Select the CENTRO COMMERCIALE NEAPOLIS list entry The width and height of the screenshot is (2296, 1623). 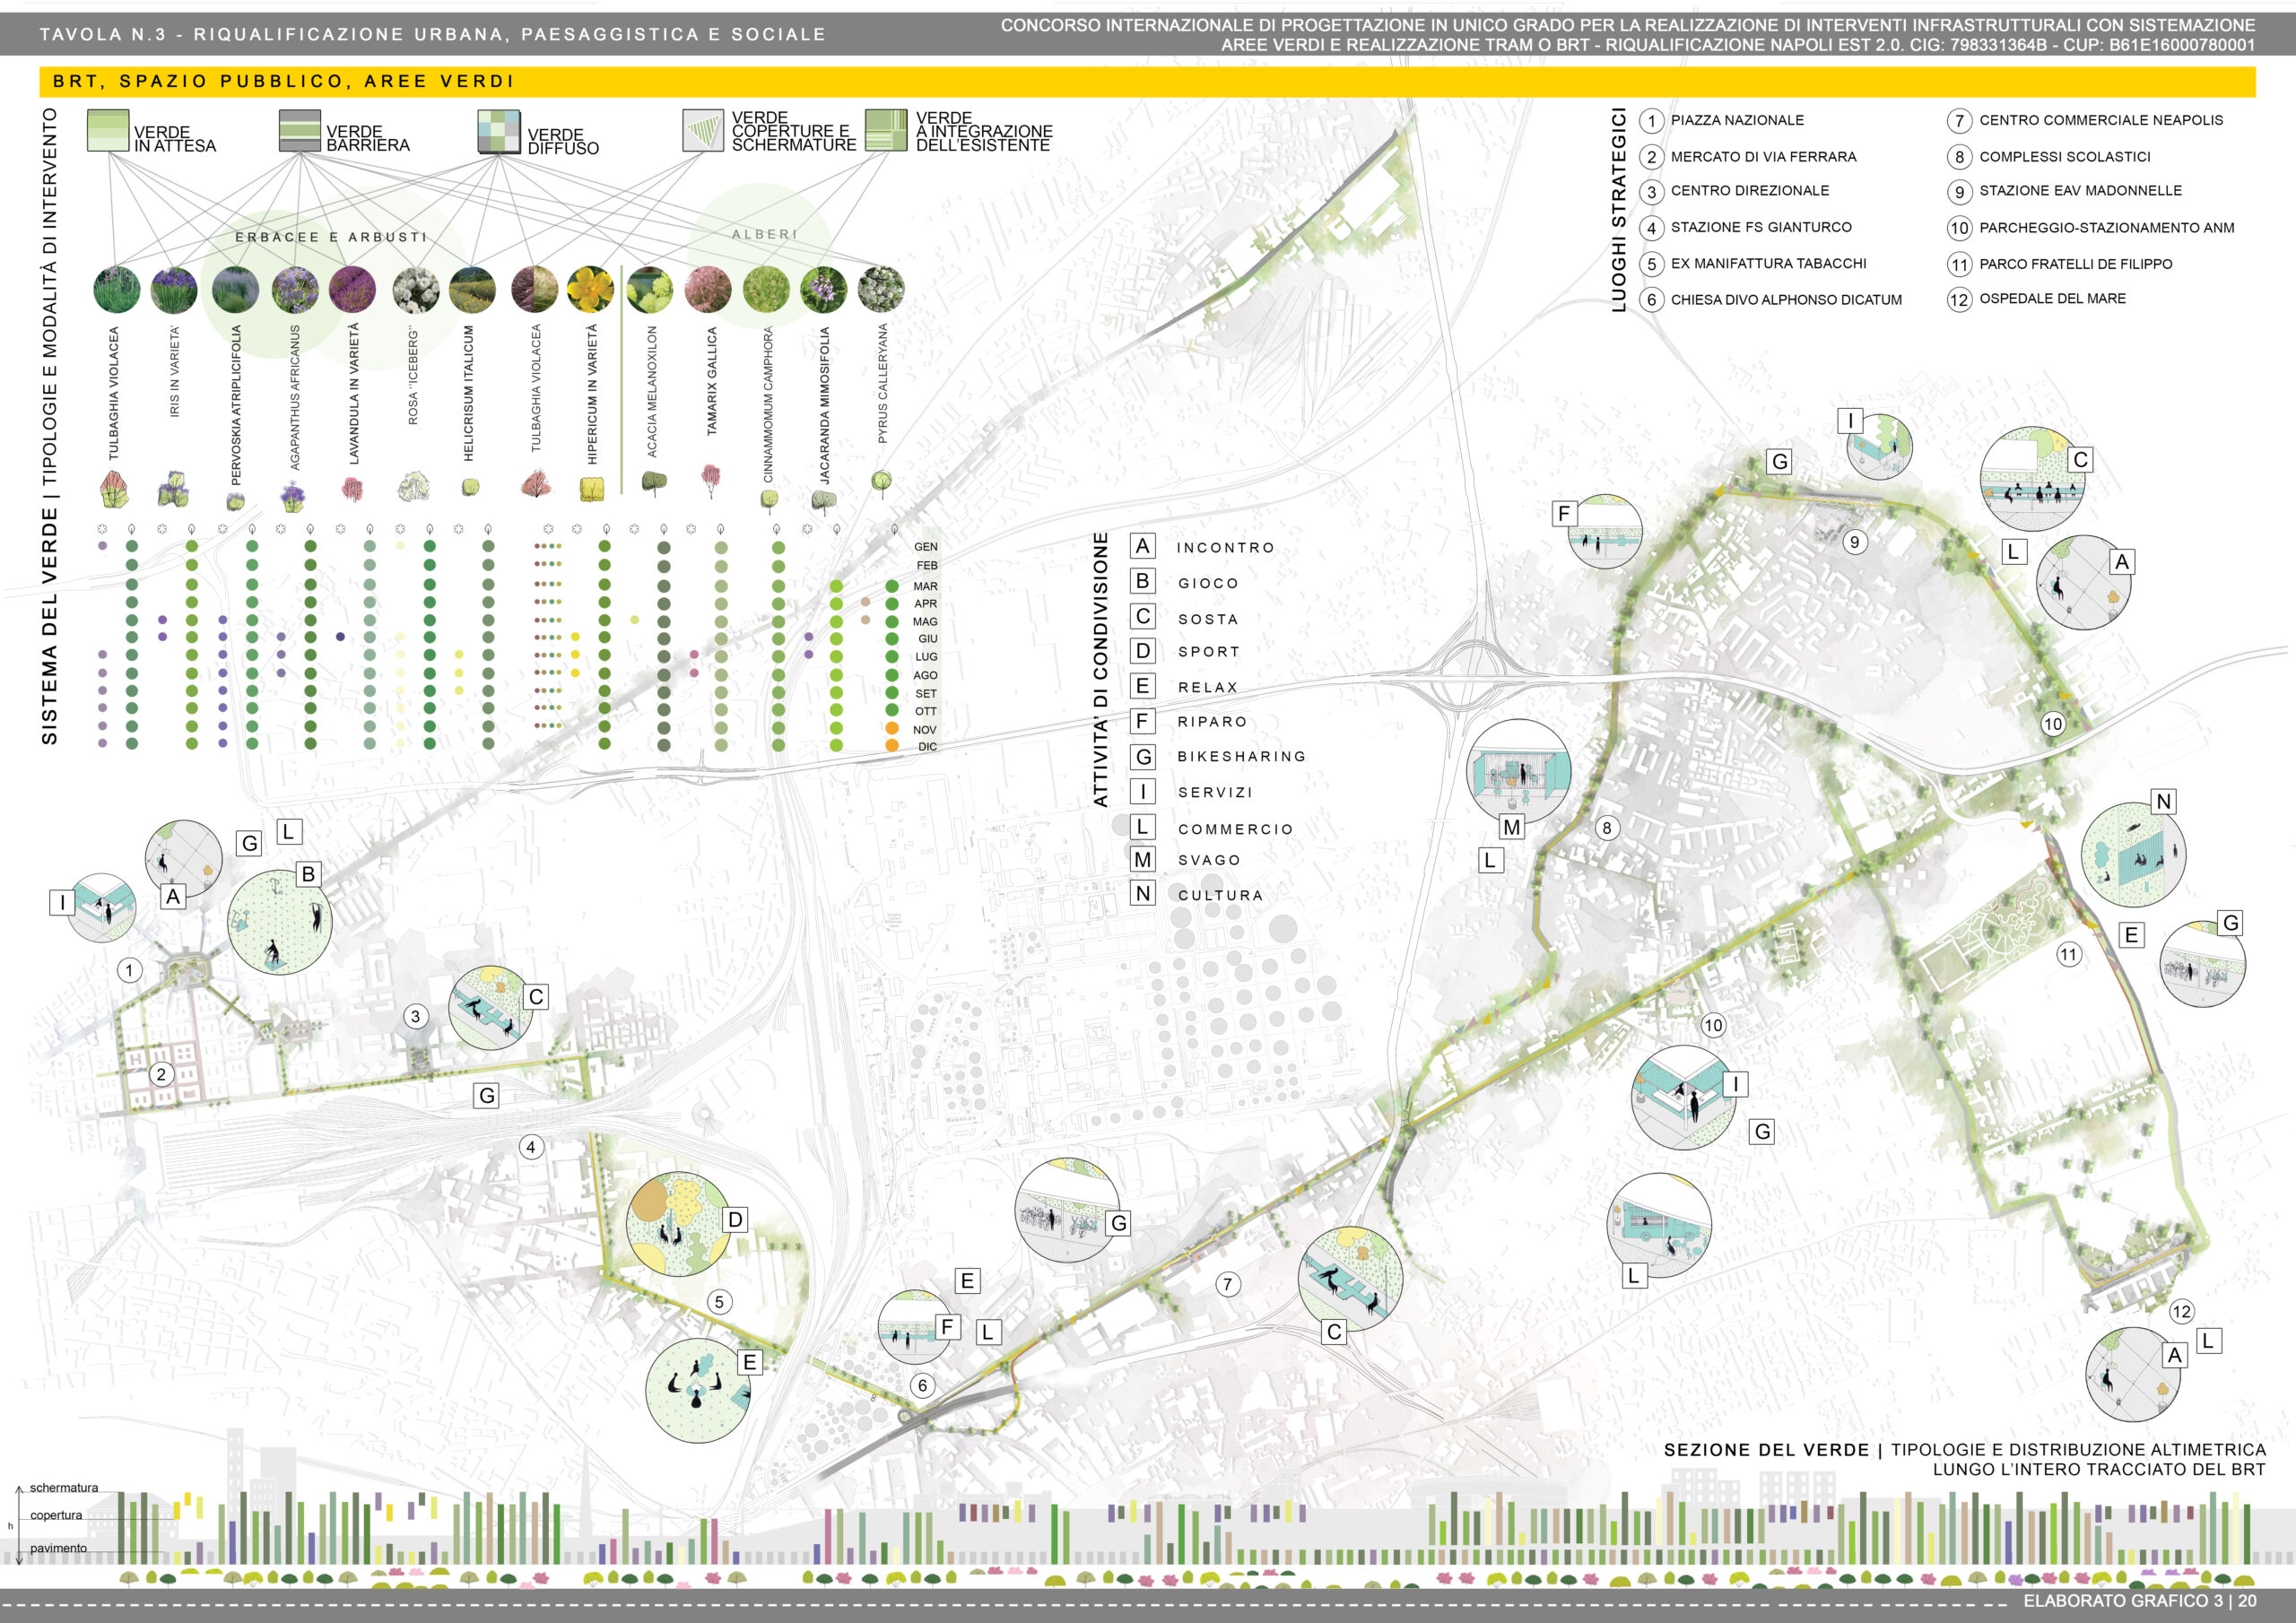click(2101, 120)
